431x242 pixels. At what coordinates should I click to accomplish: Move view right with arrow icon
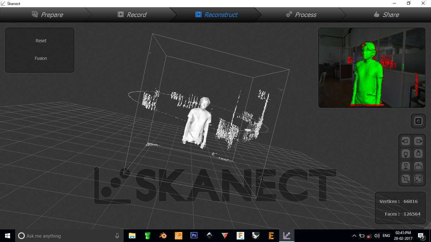pyautogui.click(x=418, y=141)
